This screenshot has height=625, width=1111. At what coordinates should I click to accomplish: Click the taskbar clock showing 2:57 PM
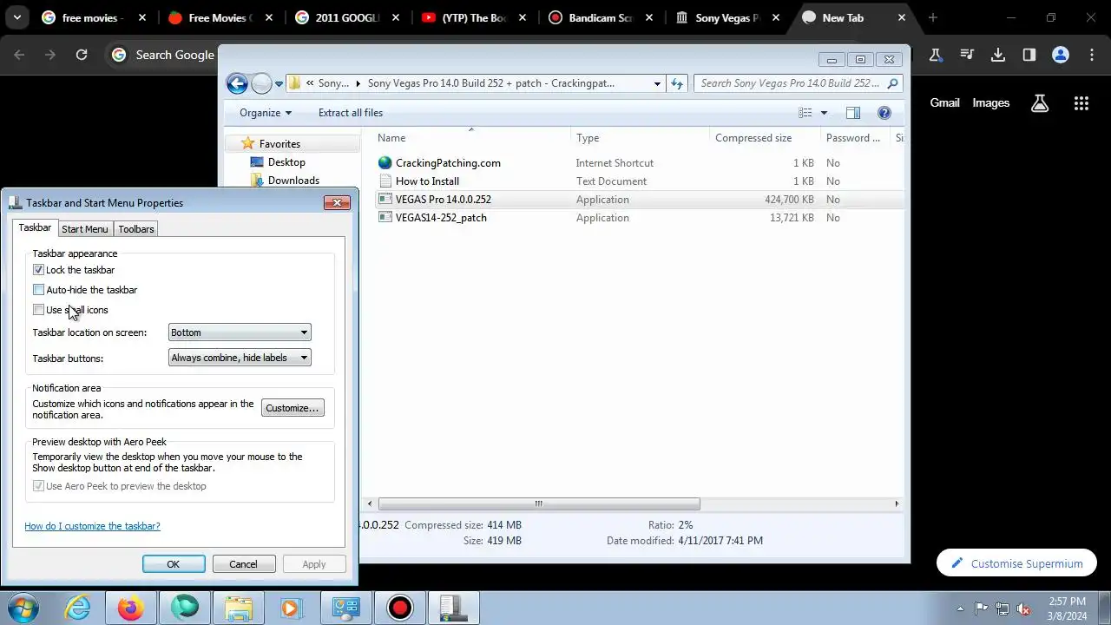tap(1067, 609)
